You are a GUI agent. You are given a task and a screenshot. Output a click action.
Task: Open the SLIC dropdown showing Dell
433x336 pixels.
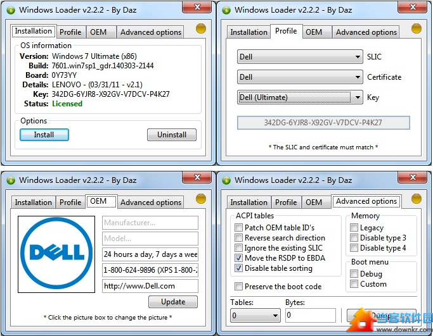[300, 57]
